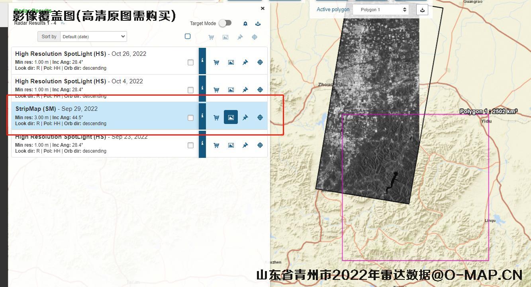
Task: Tick checkbox for Sep 23, 2022 SpotLight result
Action: [x=190, y=145]
